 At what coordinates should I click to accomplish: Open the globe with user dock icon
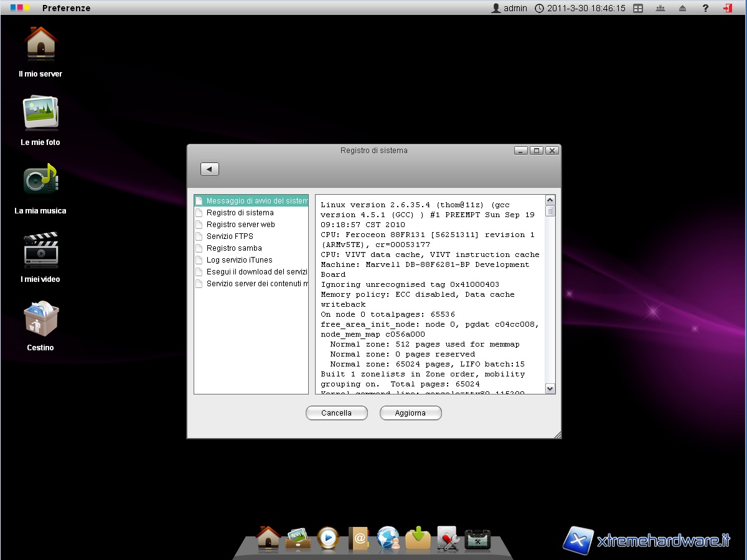pos(388,538)
